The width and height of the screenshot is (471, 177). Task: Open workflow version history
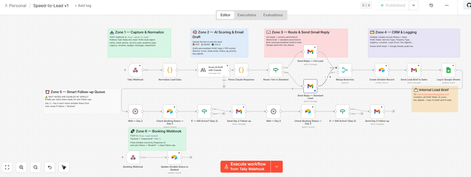pyautogui.click(x=431, y=5)
